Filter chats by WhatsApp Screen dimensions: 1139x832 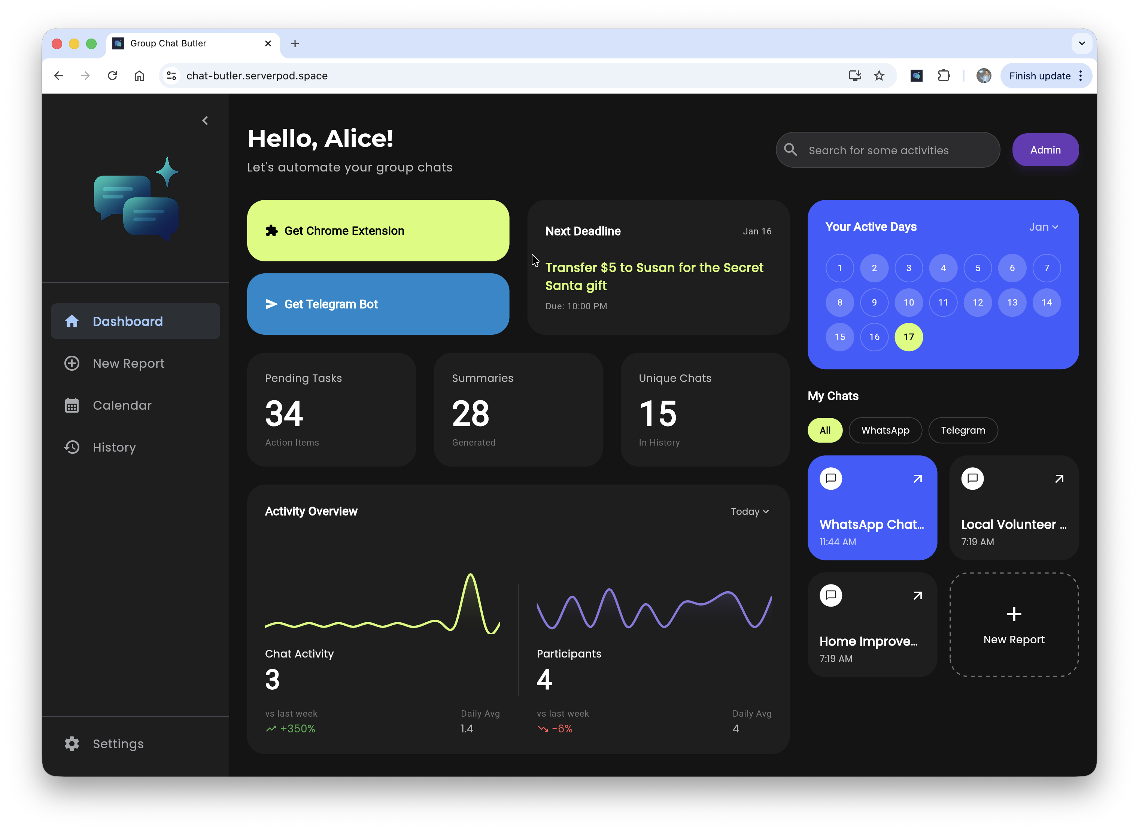[885, 431]
